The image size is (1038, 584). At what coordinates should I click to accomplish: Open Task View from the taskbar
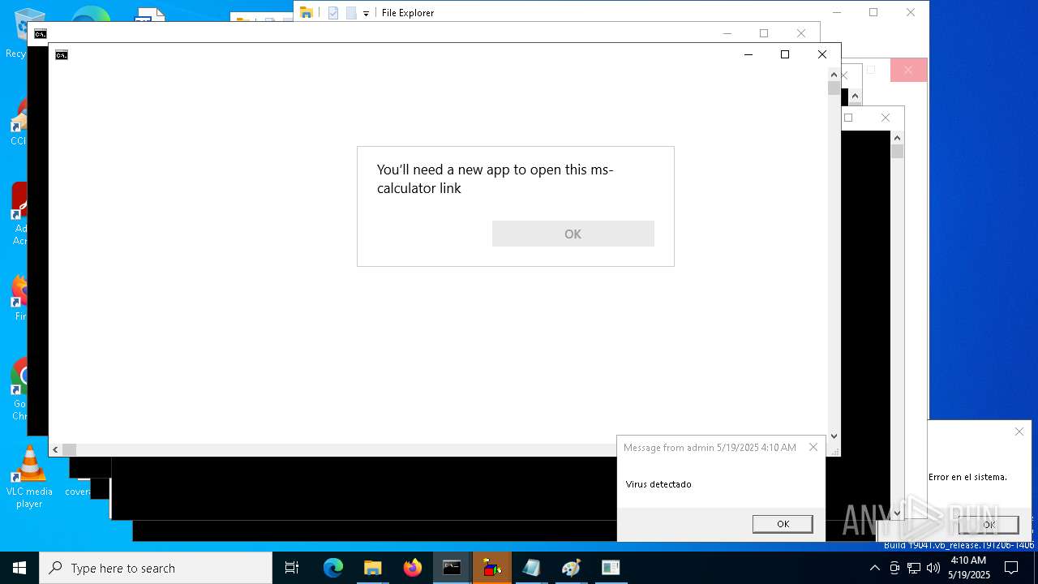coord(292,568)
